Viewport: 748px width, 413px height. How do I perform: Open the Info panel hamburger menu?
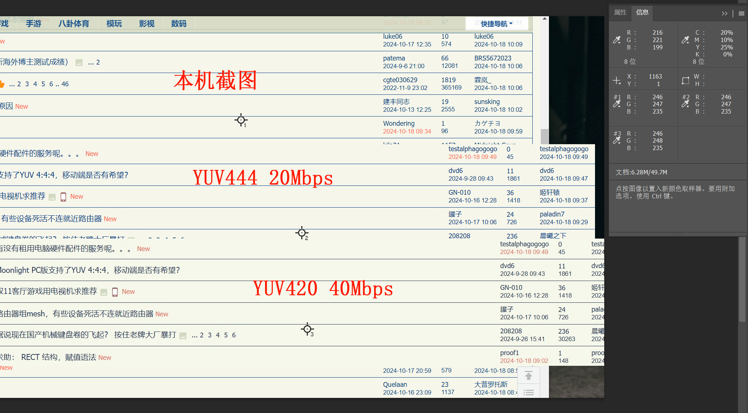(x=741, y=14)
